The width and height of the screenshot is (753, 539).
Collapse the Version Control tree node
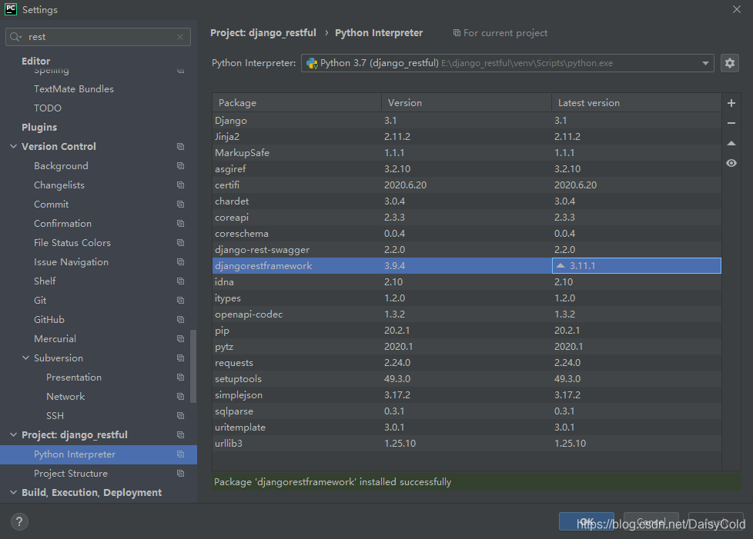13,147
